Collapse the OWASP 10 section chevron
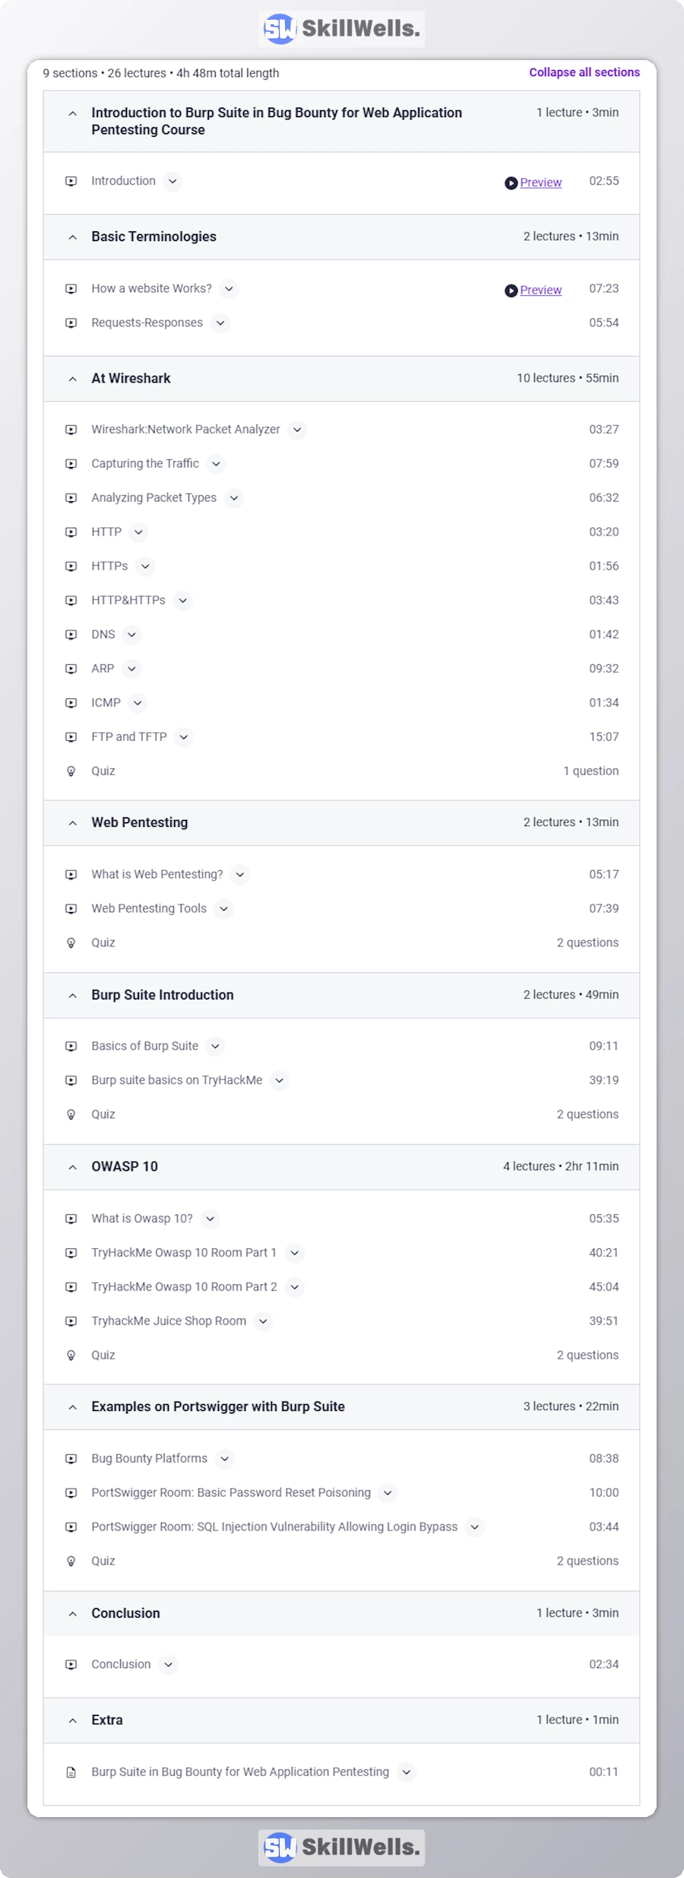This screenshot has width=684, height=1878. click(73, 1167)
